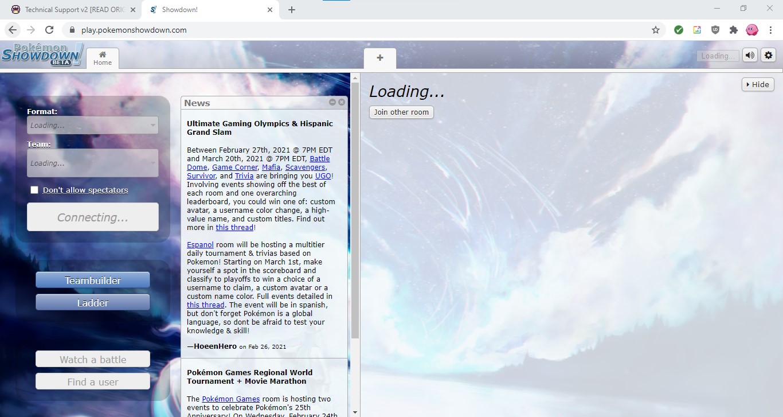
Task: Reload the page in Chrome
Action: click(x=49, y=30)
